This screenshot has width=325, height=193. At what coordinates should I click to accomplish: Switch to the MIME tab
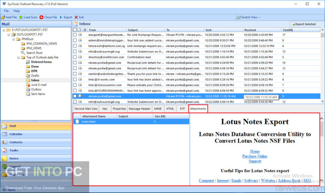point(158,109)
